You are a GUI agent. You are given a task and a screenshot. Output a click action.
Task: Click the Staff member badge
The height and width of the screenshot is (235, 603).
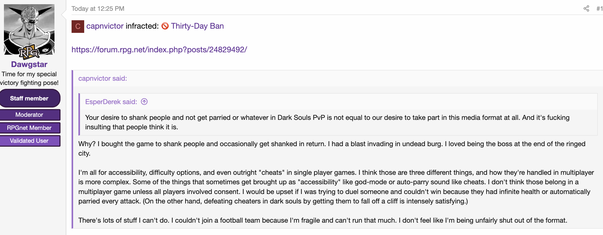click(x=29, y=98)
